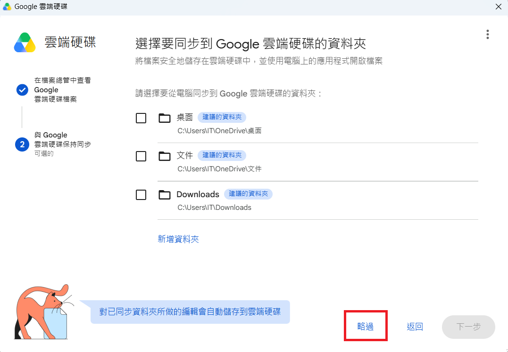The width and height of the screenshot is (508, 352).
Task: Click the 文件 folder name
Action: point(185,155)
